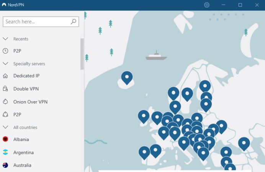The image size is (265, 172).
Task: Select the France map pin
Action: (164, 133)
